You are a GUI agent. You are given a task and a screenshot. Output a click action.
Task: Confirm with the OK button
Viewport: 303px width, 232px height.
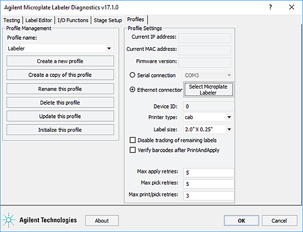point(242,220)
